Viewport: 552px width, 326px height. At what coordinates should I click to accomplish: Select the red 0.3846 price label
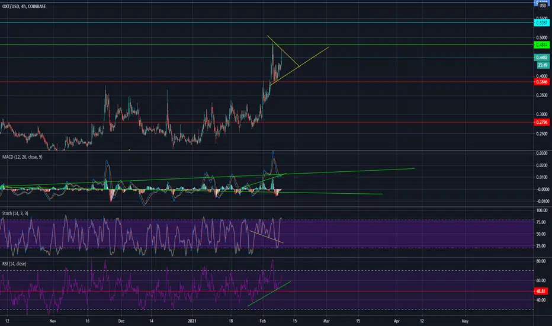click(x=542, y=82)
